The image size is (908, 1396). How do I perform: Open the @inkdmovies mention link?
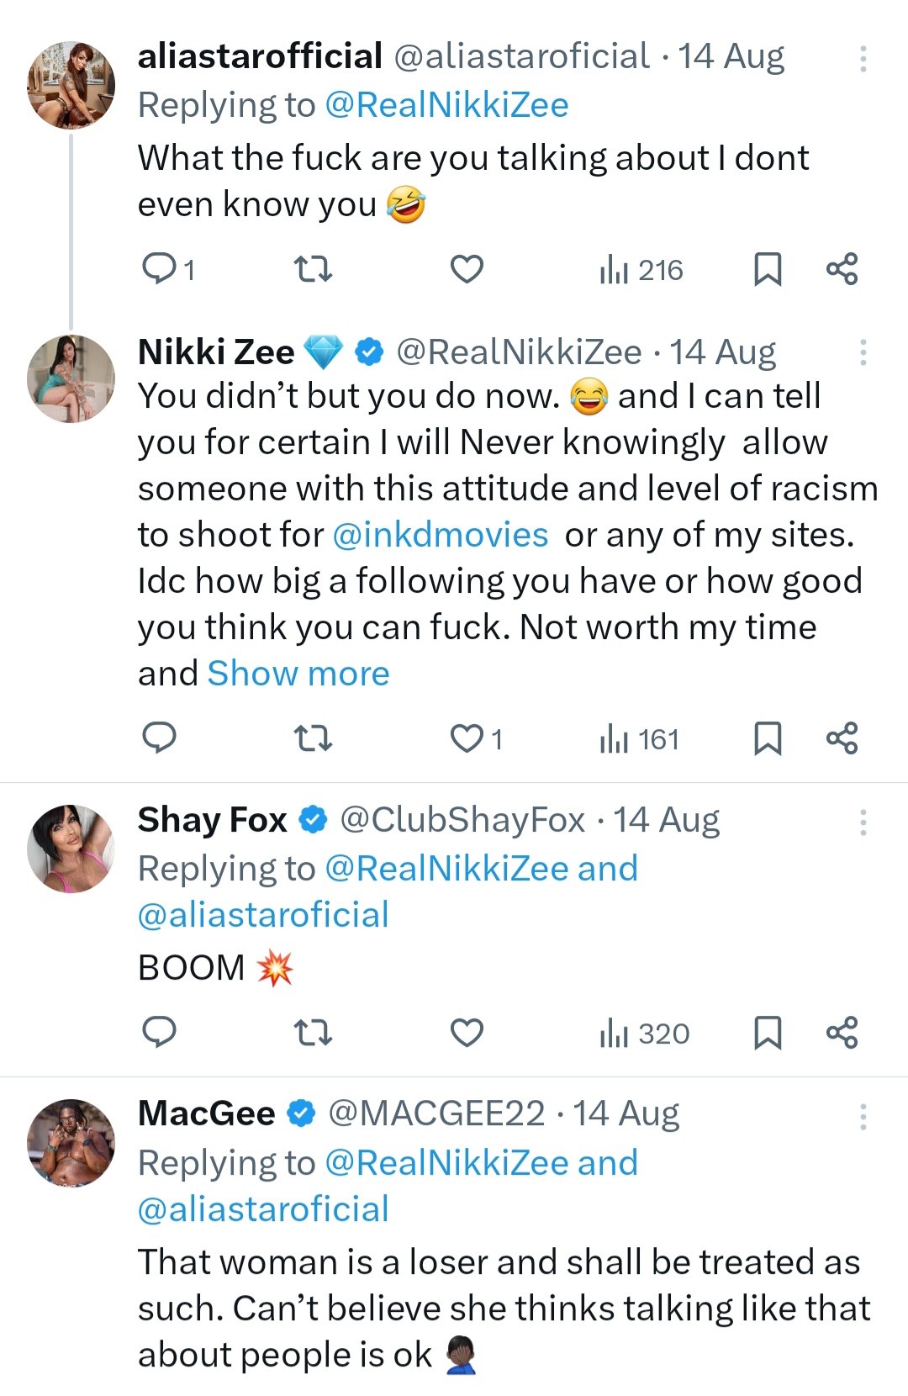(x=441, y=535)
